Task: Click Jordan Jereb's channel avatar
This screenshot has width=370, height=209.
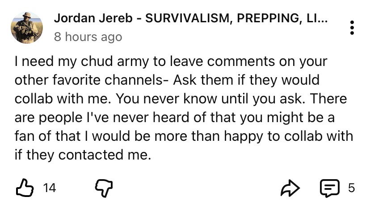Action: click(x=27, y=28)
